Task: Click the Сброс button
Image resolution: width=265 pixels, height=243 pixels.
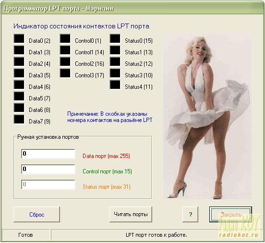Action: (x=36, y=214)
